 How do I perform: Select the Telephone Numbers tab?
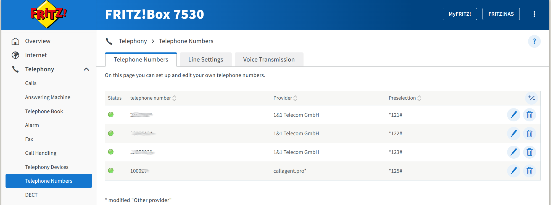click(x=141, y=60)
